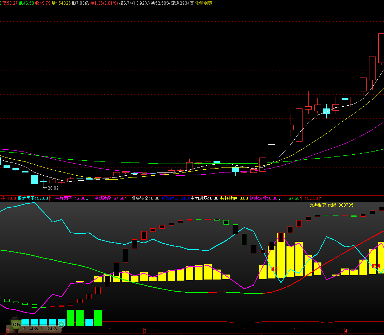The height and width of the screenshot is (335, 384).
Task: Select the 1.3K/s upload speed value
Action: [33, 328]
